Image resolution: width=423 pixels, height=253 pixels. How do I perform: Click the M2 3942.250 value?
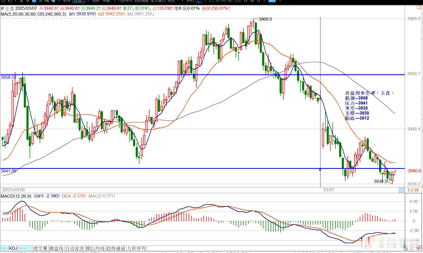tap(112, 14)
